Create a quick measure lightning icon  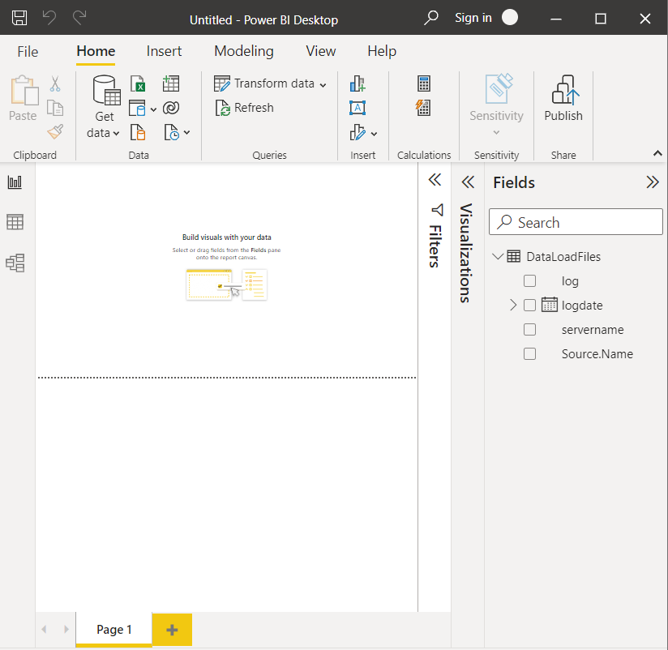tap(423, 108)
